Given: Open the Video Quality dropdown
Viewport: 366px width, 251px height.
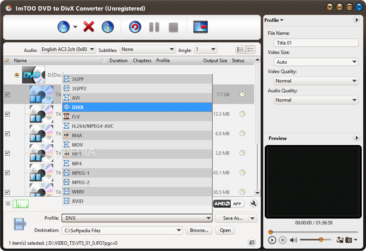Looking at the screenshot, I should (316, 81).
